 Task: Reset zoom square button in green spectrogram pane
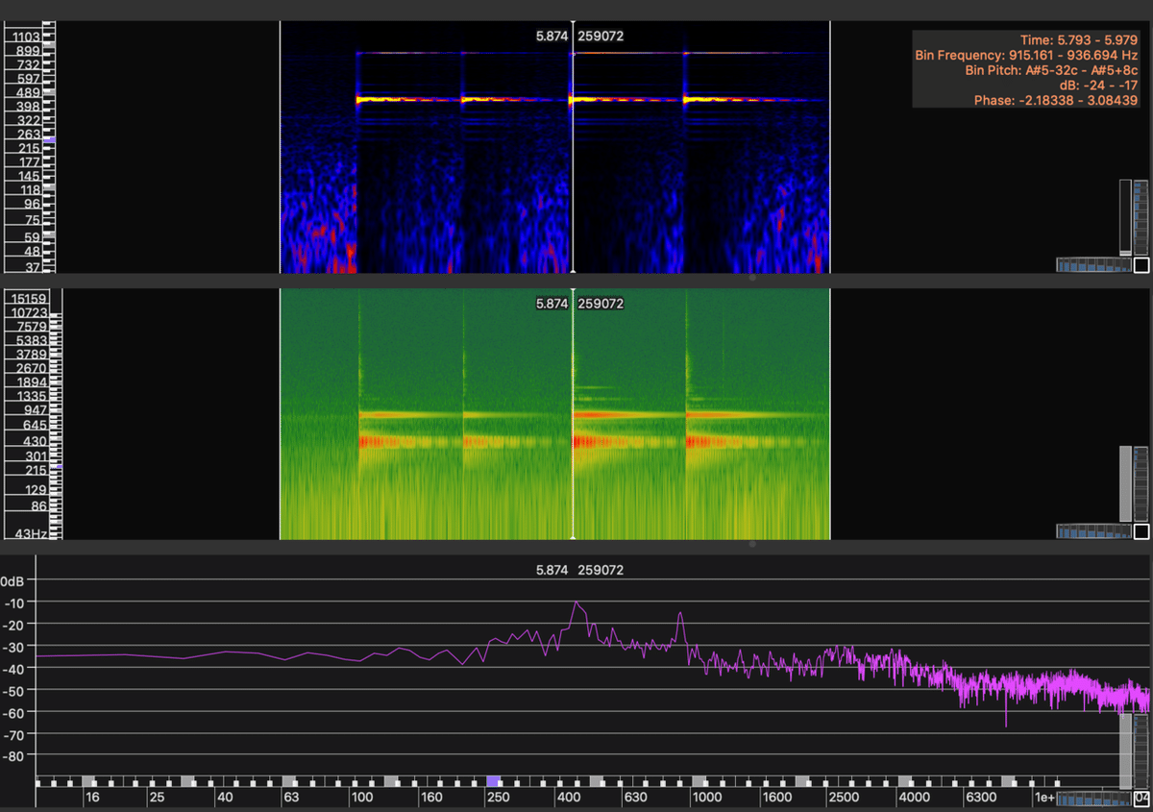point(1141,531)
